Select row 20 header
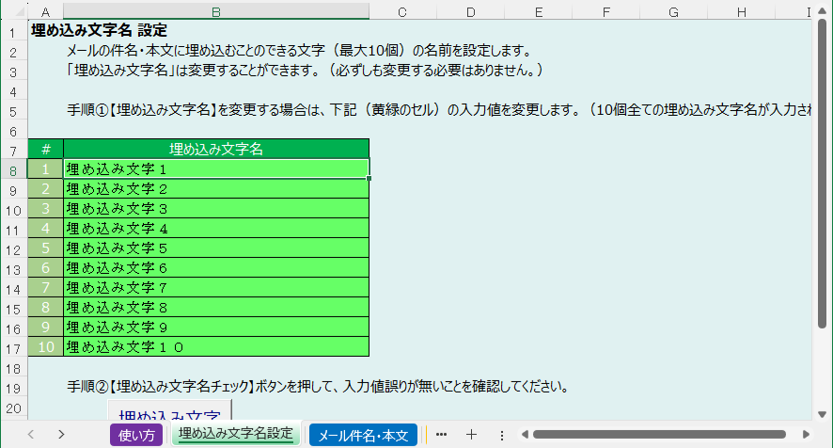Screen dimensions: 833x448 (x=14, y=408)
